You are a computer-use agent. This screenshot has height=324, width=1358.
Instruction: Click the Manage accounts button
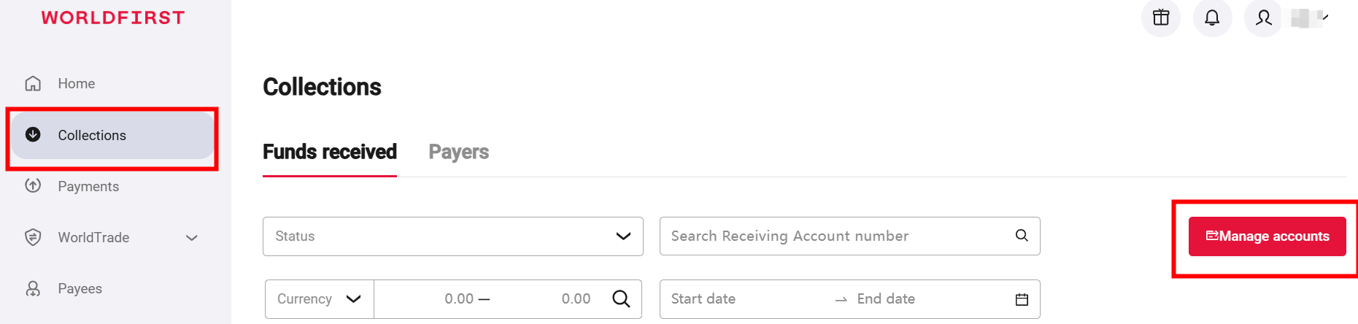(x=1267, y=236)
